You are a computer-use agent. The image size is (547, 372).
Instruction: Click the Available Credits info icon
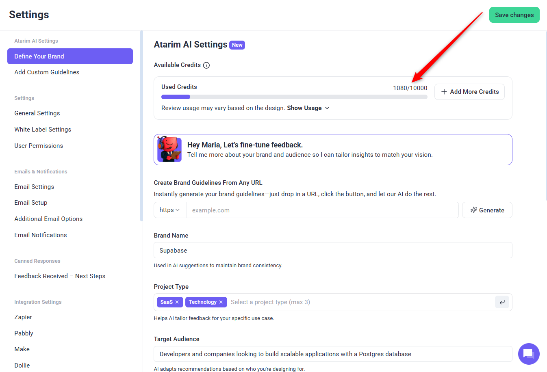206,65
